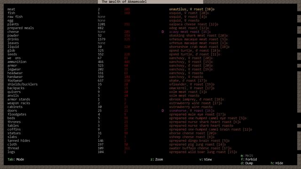Select the headwear category
Viewport: 301px width, 169px height.
click(x=15, y=73)
